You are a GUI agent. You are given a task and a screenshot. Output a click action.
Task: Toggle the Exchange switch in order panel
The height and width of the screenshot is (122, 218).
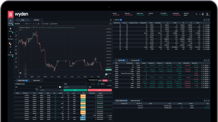tap(99, 84)
